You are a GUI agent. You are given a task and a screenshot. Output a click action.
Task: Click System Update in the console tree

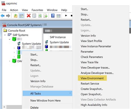tap(32, 44)
